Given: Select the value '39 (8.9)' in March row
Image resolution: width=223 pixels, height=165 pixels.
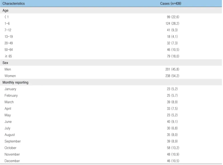Looking at the screenshot, I should pyautogui.click(x=172, y=102).
